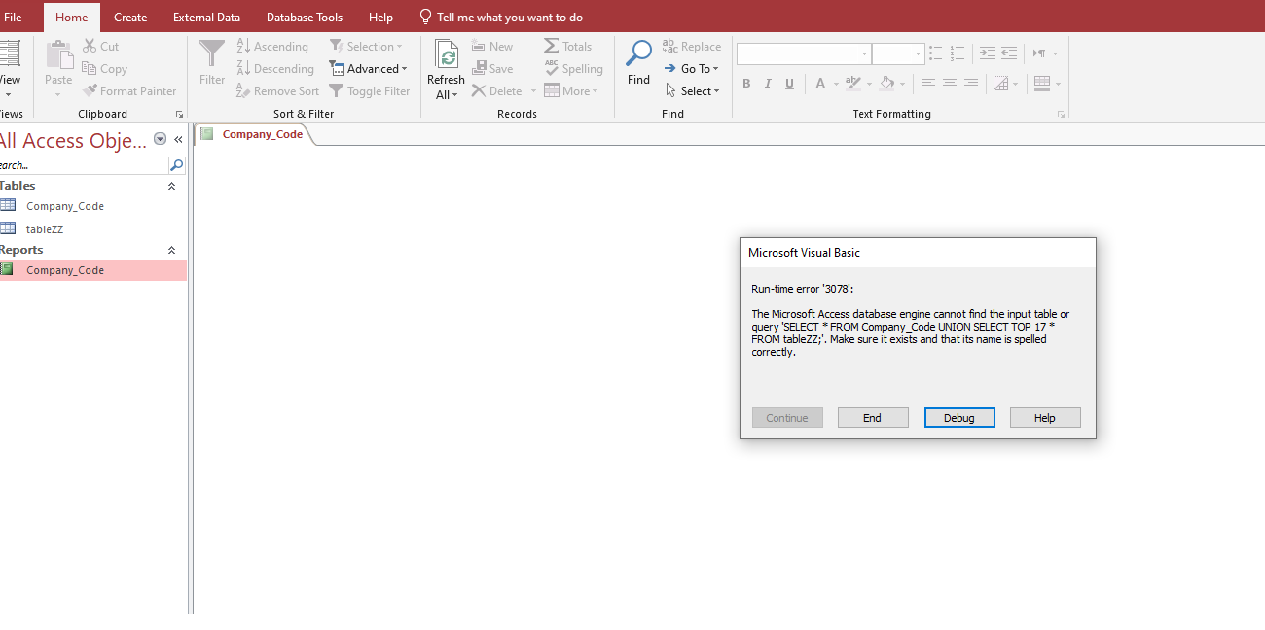The height and width of the screenshot is (630, 1265).
Task: Click the Format Painter brush
Action: 129,91
